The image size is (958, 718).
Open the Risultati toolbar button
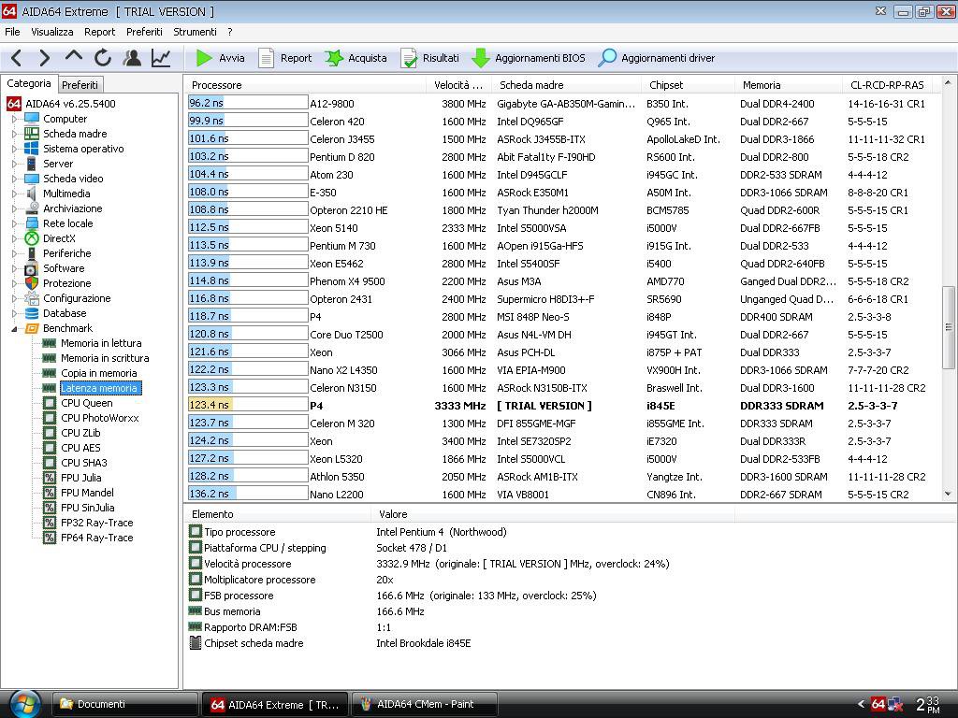coord(429,58)
